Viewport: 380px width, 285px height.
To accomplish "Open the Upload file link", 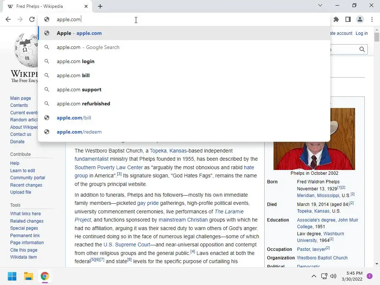I will click(x=21, y=192).
